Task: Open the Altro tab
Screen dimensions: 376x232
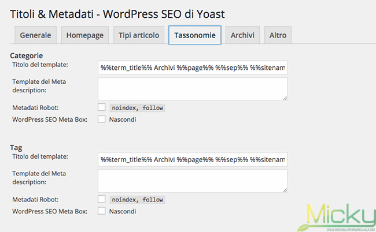Action: [278, 35]
